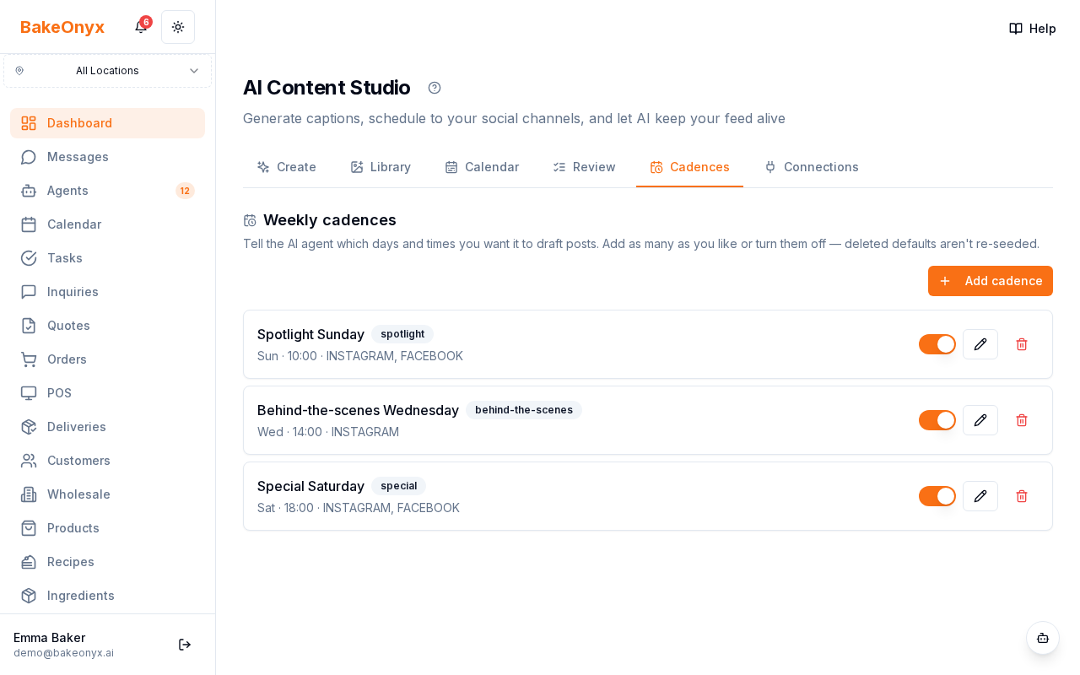The height and width of the screenshot is (675, 1080).
Task: Click the Help book icon
Action: click(1015, 28)
